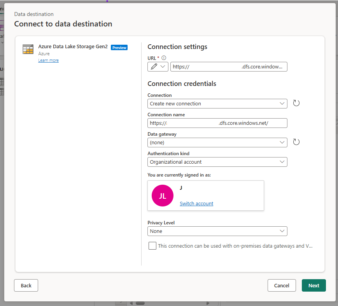Refresh the Connection list
The height and width of the screenshot is (306, 338).
click(x=296, y=103)
